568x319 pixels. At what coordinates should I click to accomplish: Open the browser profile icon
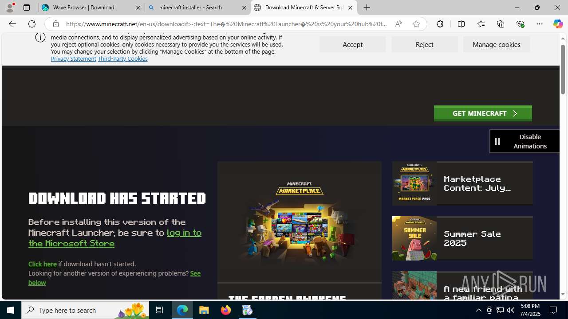9,8
